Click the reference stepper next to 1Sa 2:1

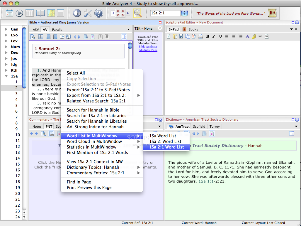point(184,13)
